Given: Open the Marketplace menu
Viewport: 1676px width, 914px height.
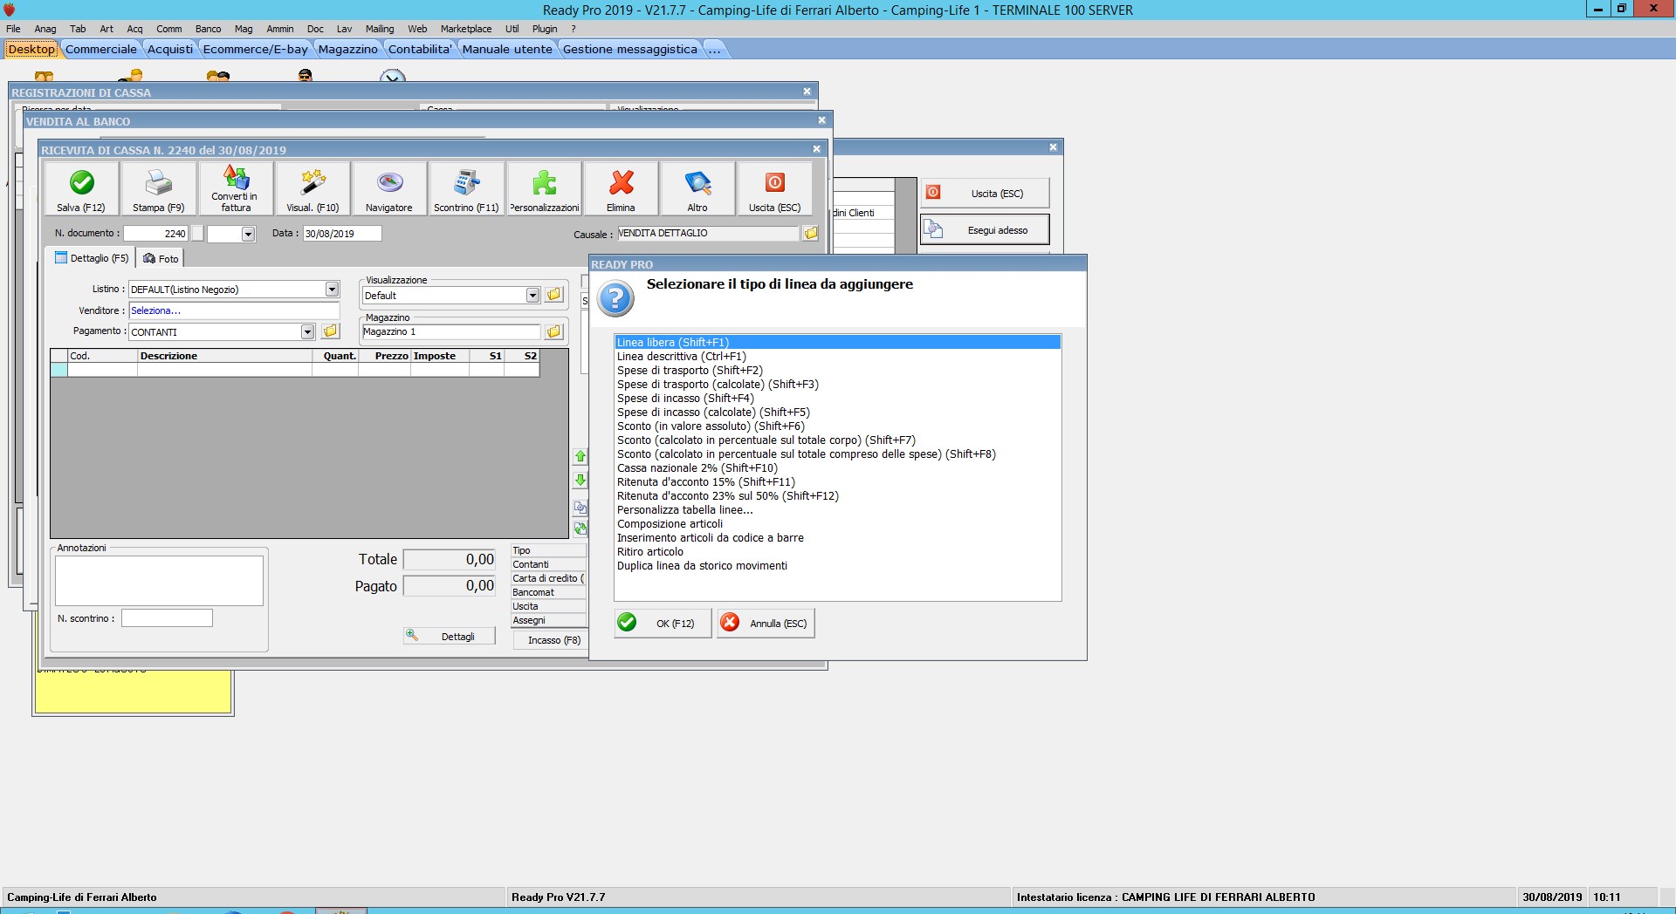Looking at the screenshot, I should point(466,29).
